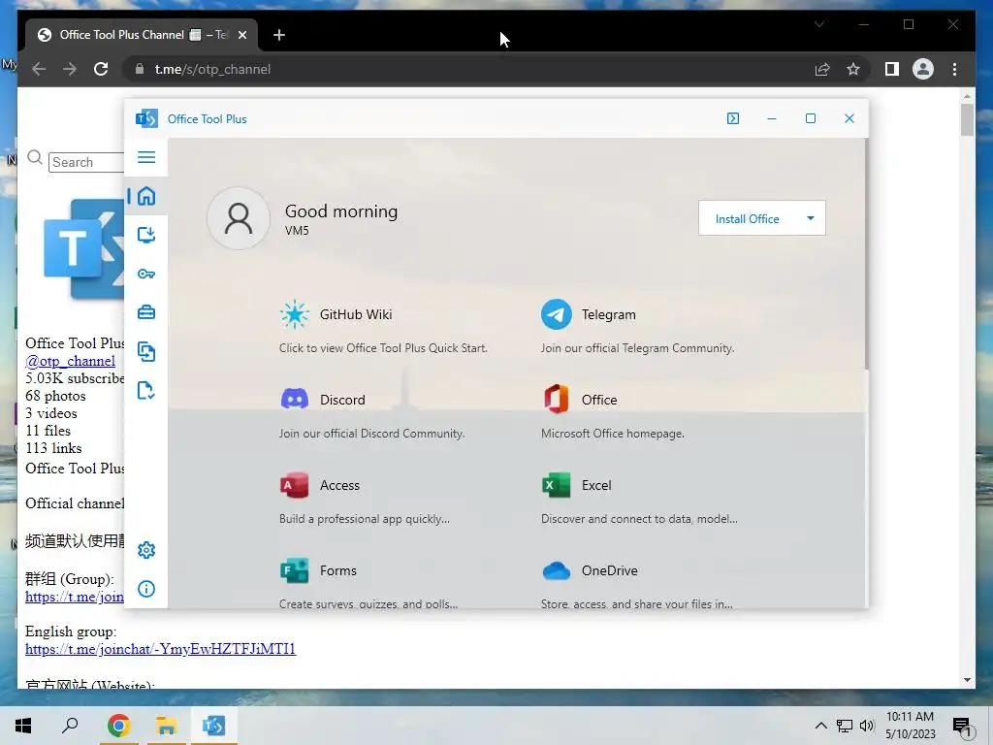
Task: Open Chrome profile avatar
Action: click(x=923, y=69)
